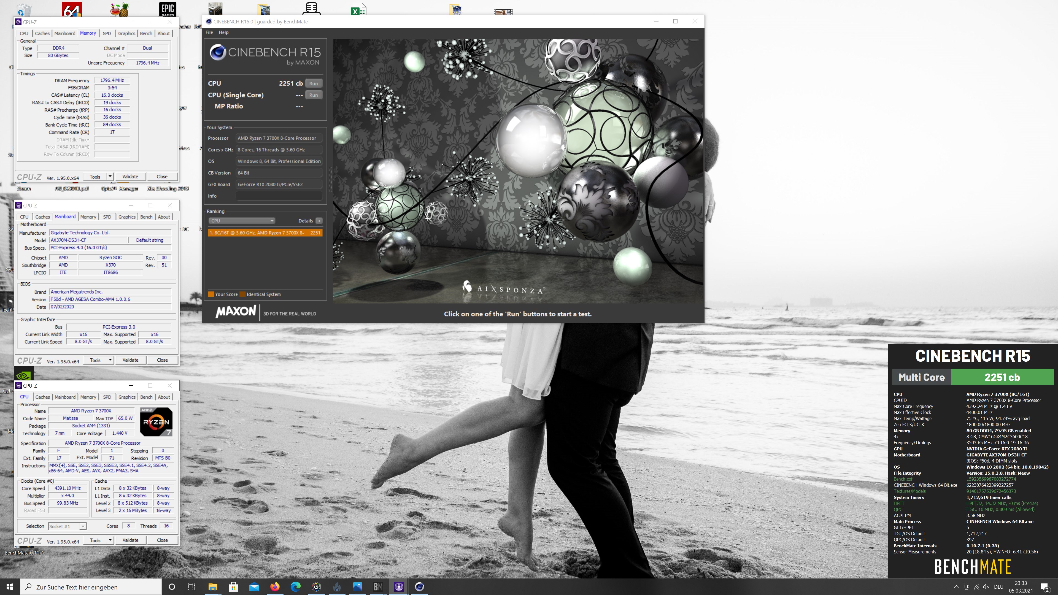Click the DEU input language indicator
The height and width of the screenshot is (595, 1058).
click(x=999, y=587)
